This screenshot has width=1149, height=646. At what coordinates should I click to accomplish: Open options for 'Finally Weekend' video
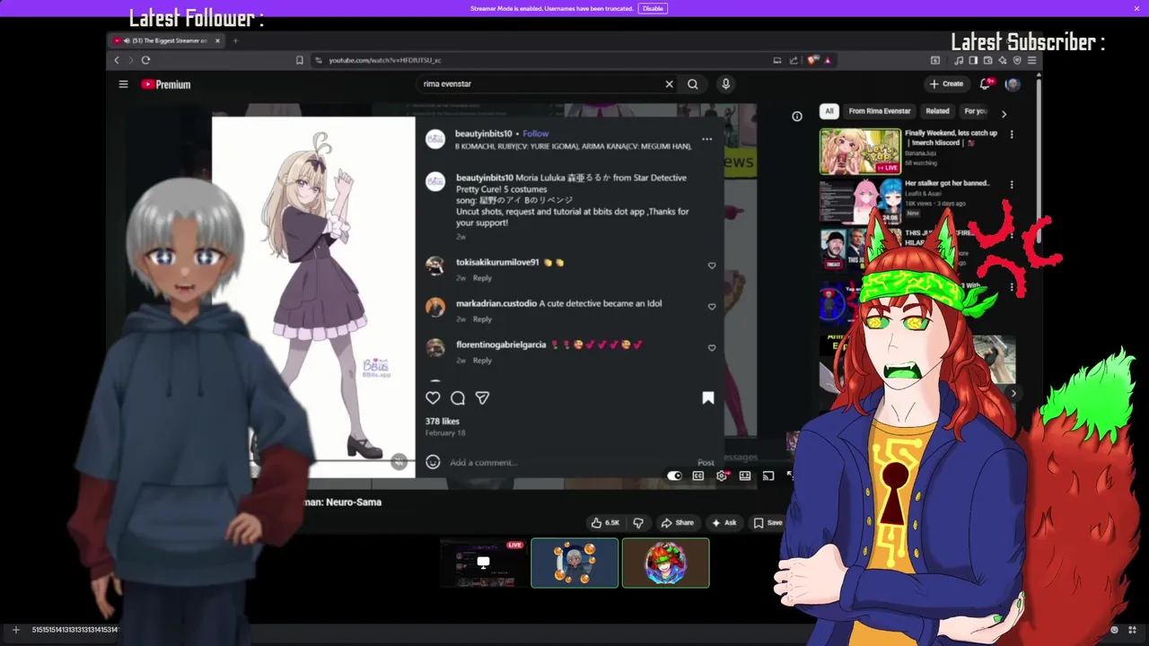pyautogui.click(x=1012, y=135)
